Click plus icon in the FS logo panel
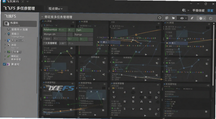The width and height of the screenshot is (216, 119). click(72, 84)
